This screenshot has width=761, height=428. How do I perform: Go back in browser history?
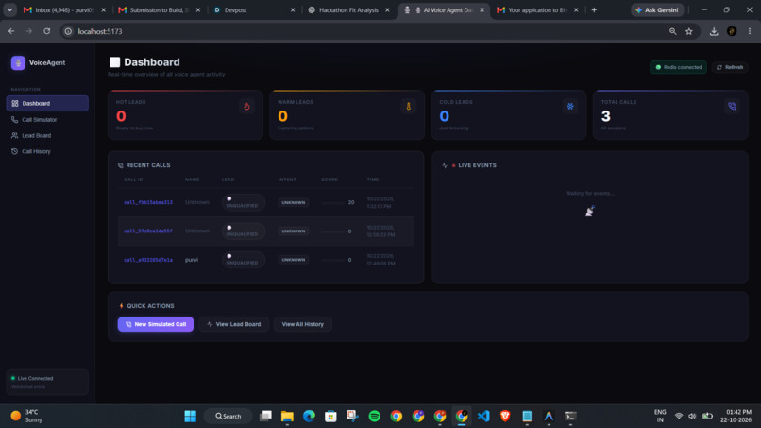coord(11,31)
